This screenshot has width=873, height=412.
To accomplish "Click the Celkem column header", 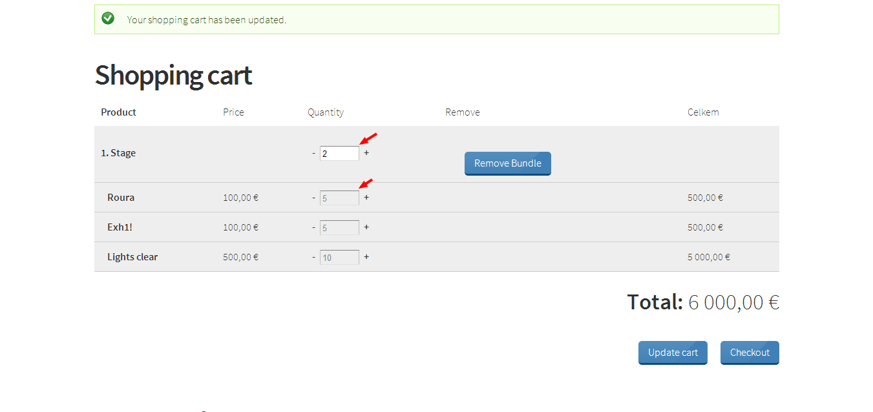I will [703, 112].
